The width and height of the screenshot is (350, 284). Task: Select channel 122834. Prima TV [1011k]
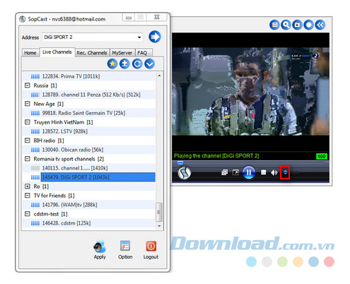(x=71, y=76)
